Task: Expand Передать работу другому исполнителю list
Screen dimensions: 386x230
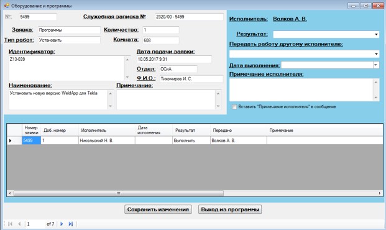Action: point(376,54)
